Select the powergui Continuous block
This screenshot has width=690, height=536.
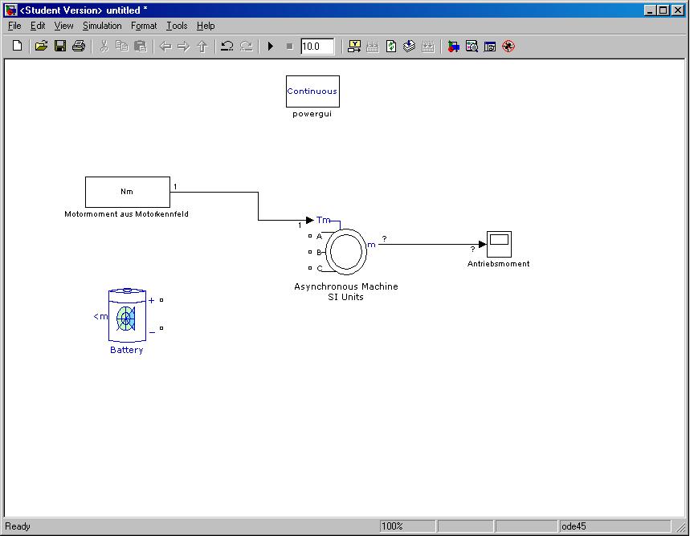312,91
